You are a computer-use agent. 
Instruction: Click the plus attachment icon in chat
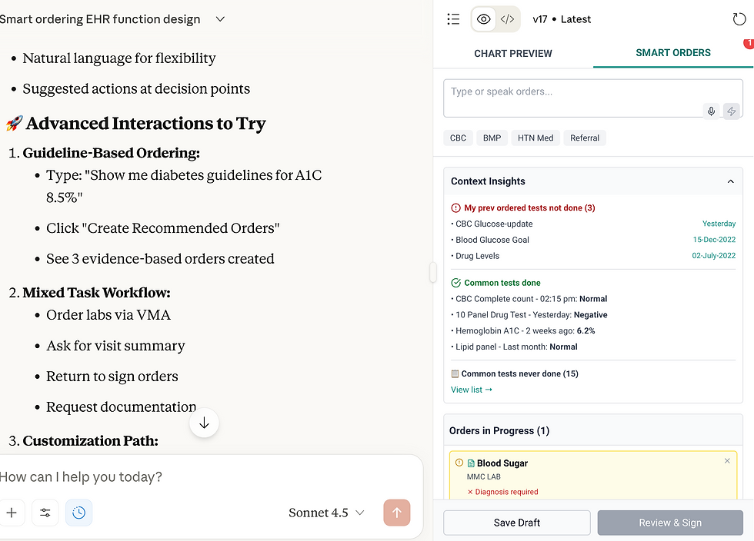[x=12, y=513]
